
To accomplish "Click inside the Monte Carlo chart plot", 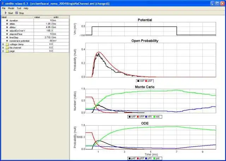I will coord(151,101).
